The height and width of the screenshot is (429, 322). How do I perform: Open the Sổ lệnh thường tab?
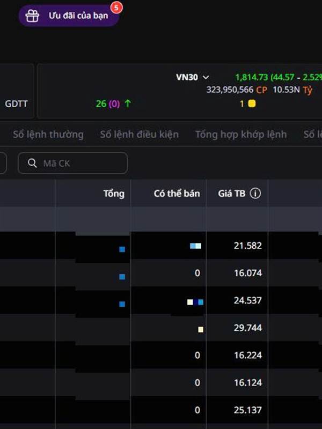(48, 135)
